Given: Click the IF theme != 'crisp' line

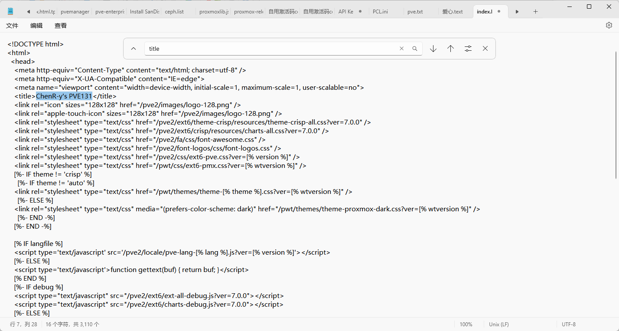Looking at the screenshot, I should coord(53,174).
